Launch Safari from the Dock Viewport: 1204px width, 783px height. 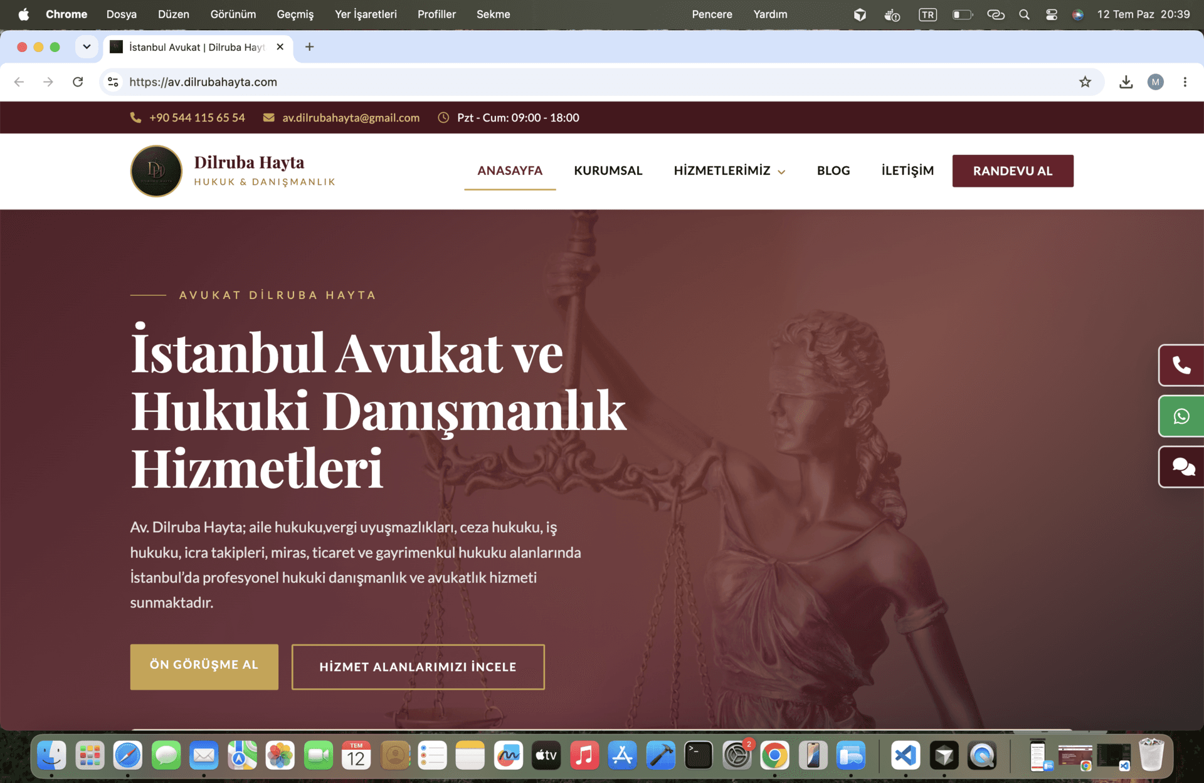(x=128, y=755)
